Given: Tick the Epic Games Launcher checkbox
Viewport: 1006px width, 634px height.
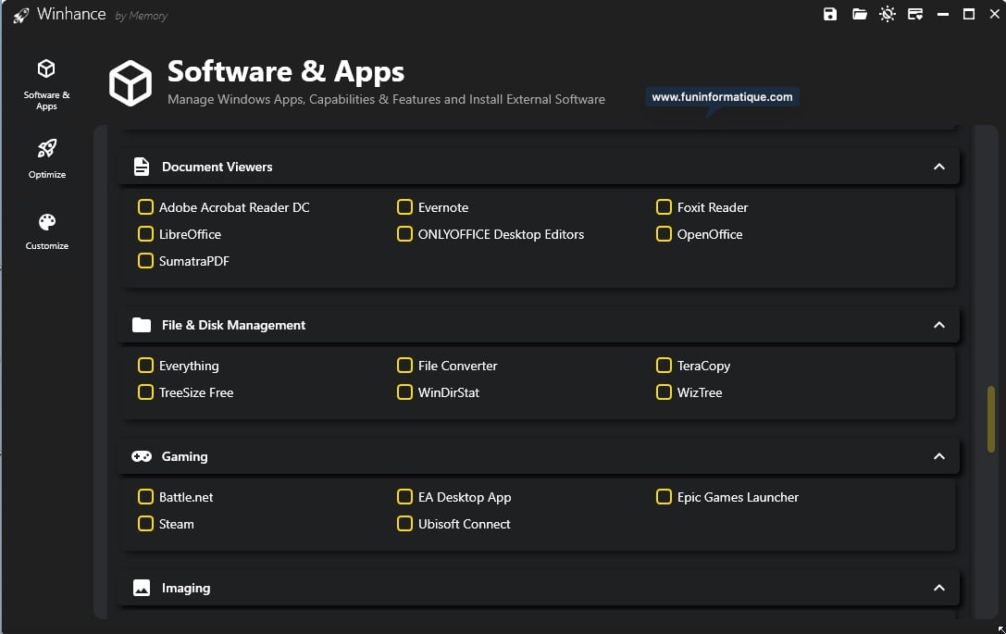Looking at the screenshot, I should pos(664,497).
